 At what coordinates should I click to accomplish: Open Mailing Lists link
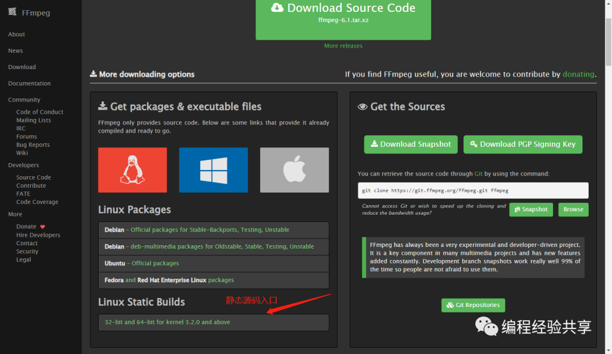33,120
